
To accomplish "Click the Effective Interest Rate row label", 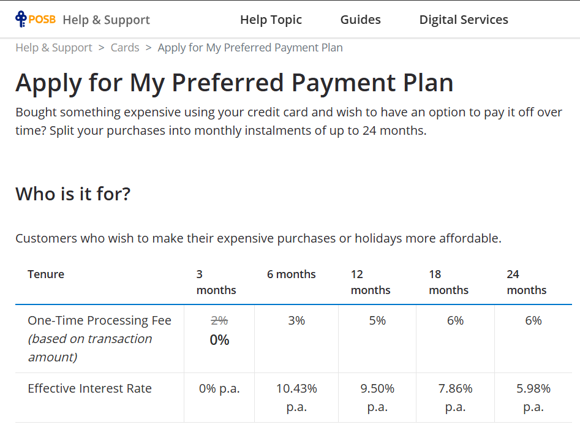I will pyautogui.click(x=89, y=388).
